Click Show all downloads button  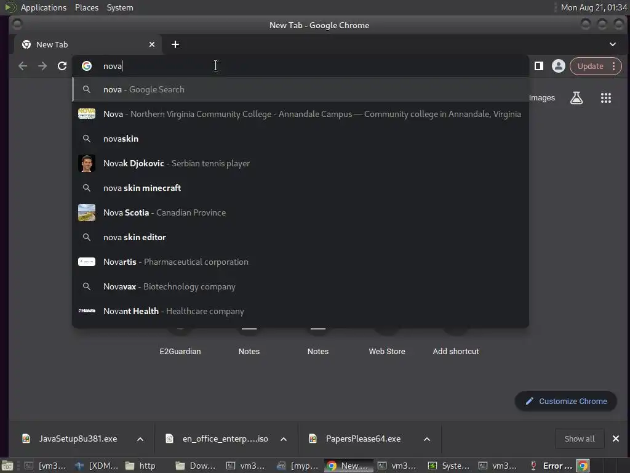580,439
